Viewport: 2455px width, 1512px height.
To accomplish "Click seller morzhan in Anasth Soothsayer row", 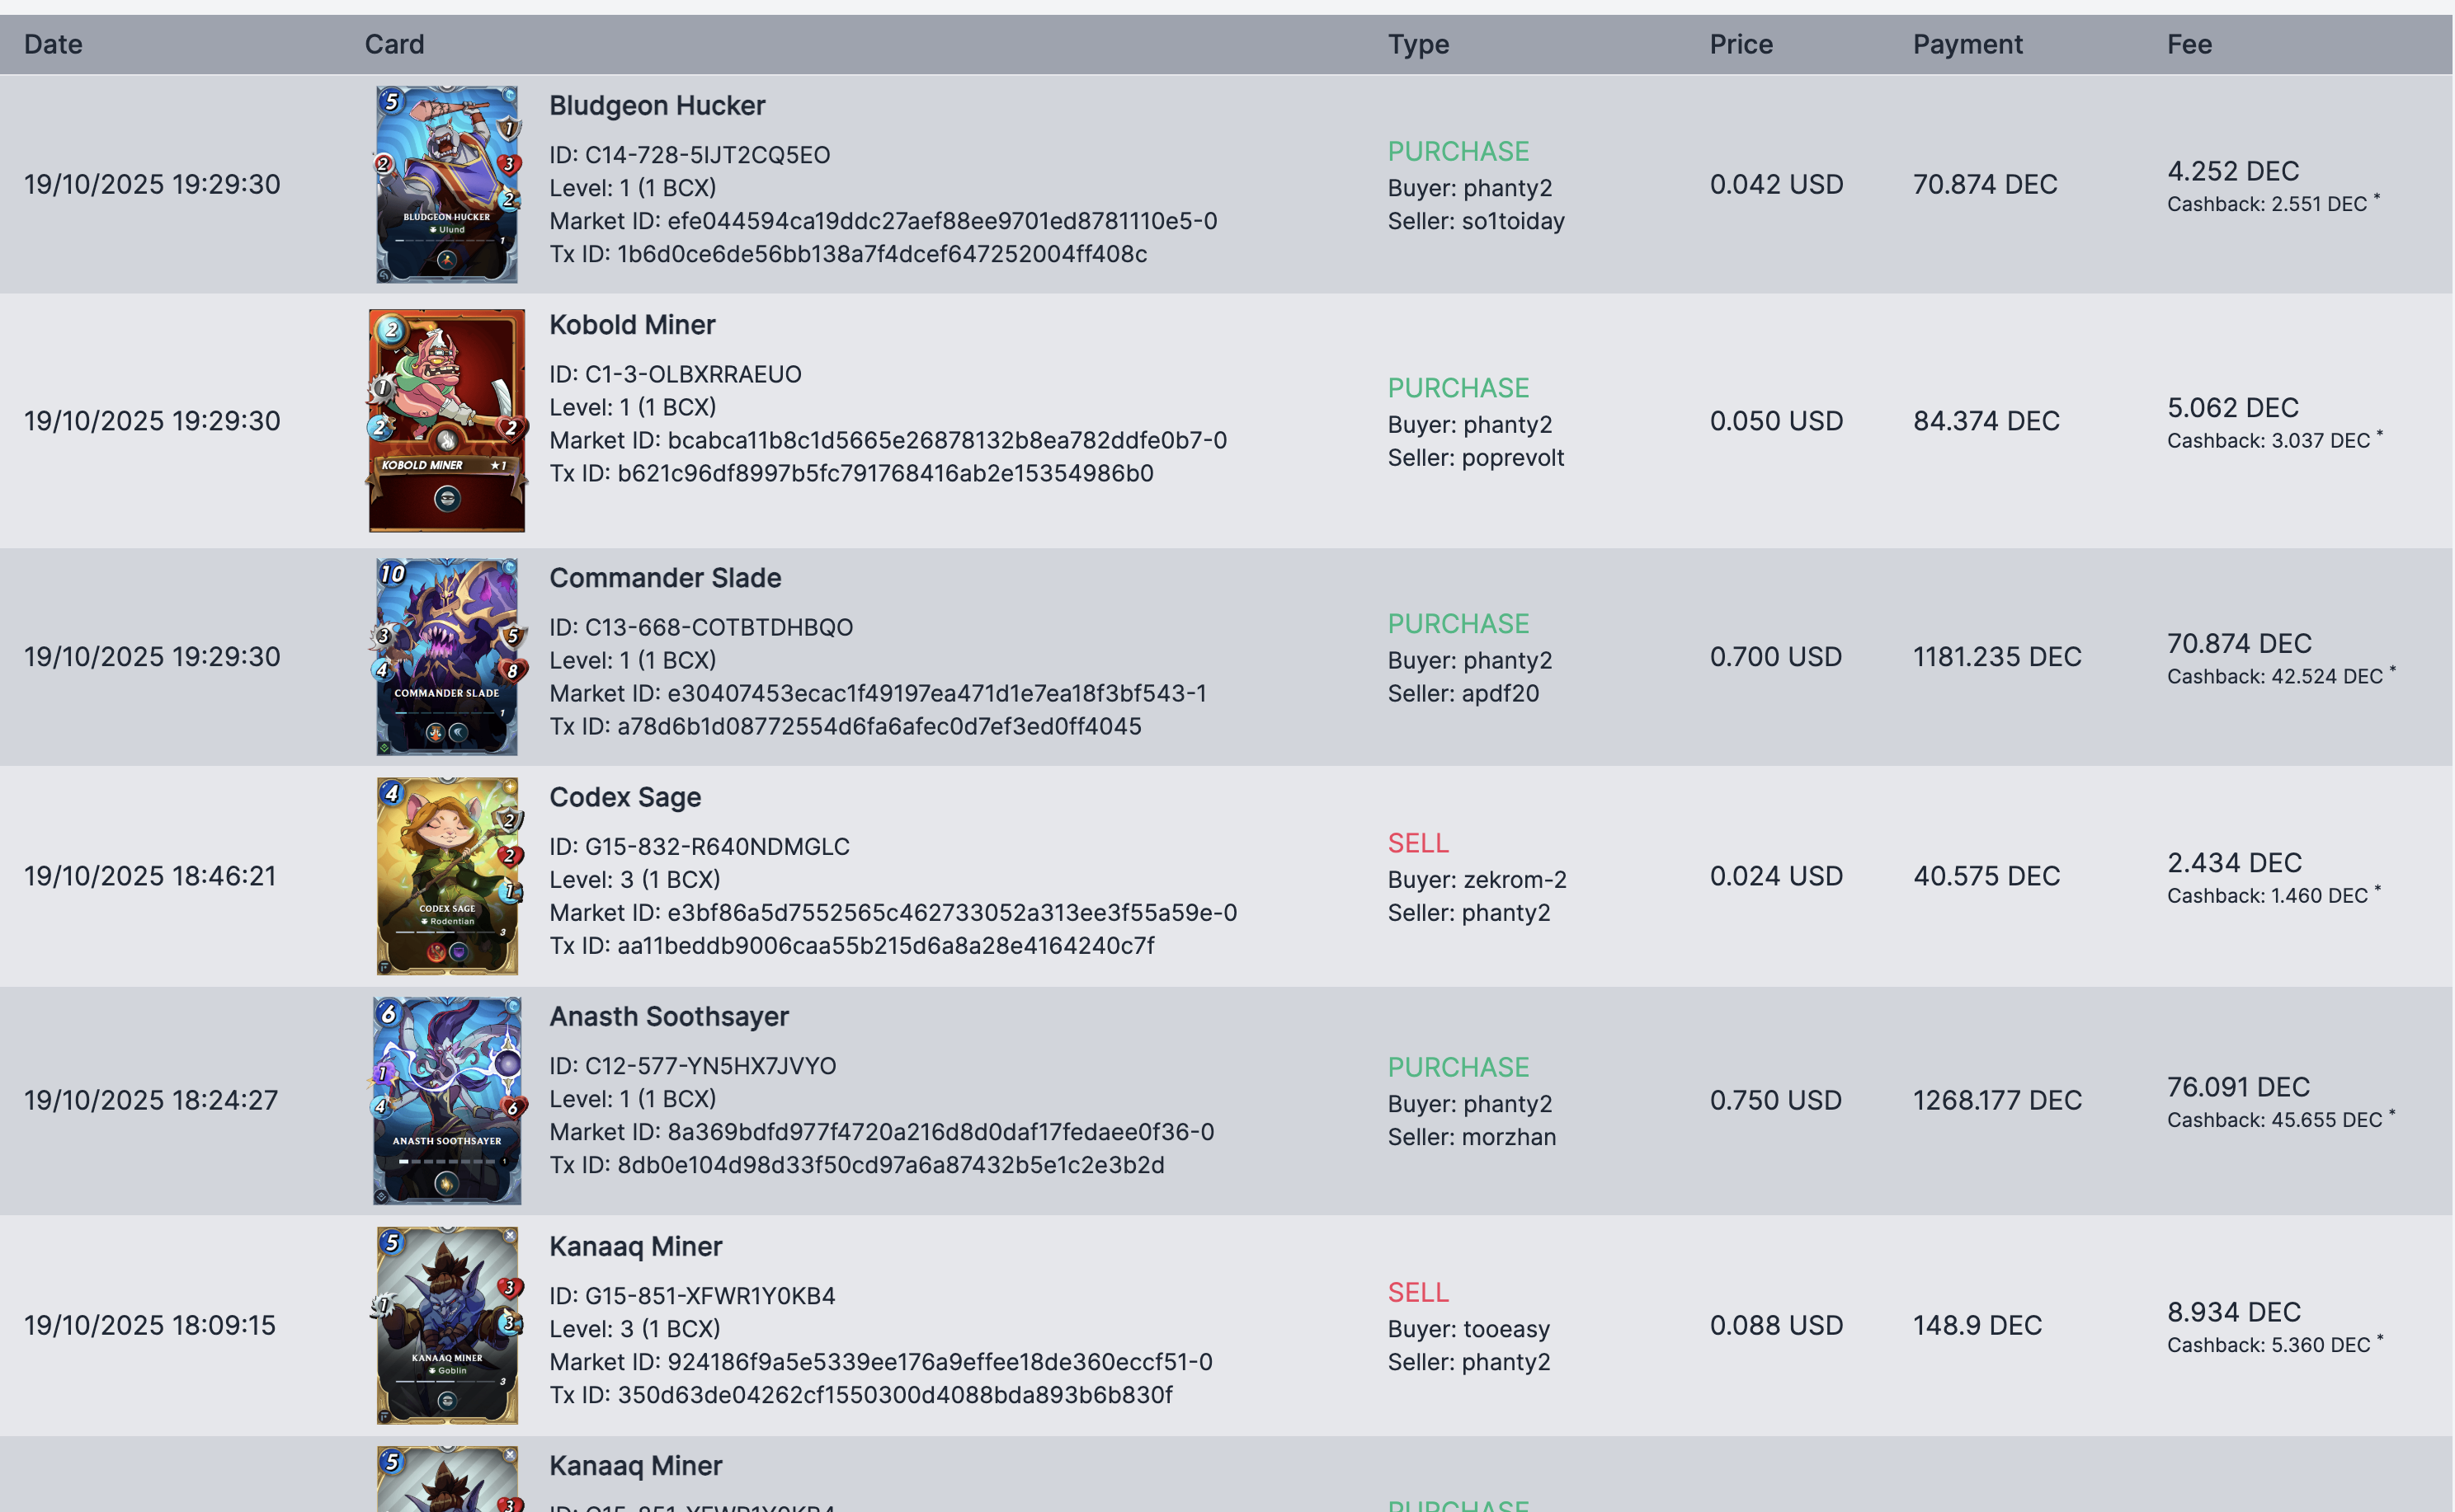I will tap(1508, 1137).
